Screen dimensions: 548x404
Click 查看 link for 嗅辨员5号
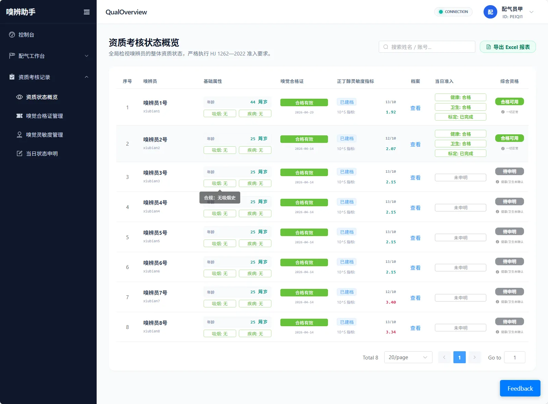coord(415,238)
